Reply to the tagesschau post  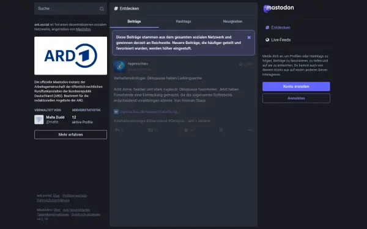(117, 130)
